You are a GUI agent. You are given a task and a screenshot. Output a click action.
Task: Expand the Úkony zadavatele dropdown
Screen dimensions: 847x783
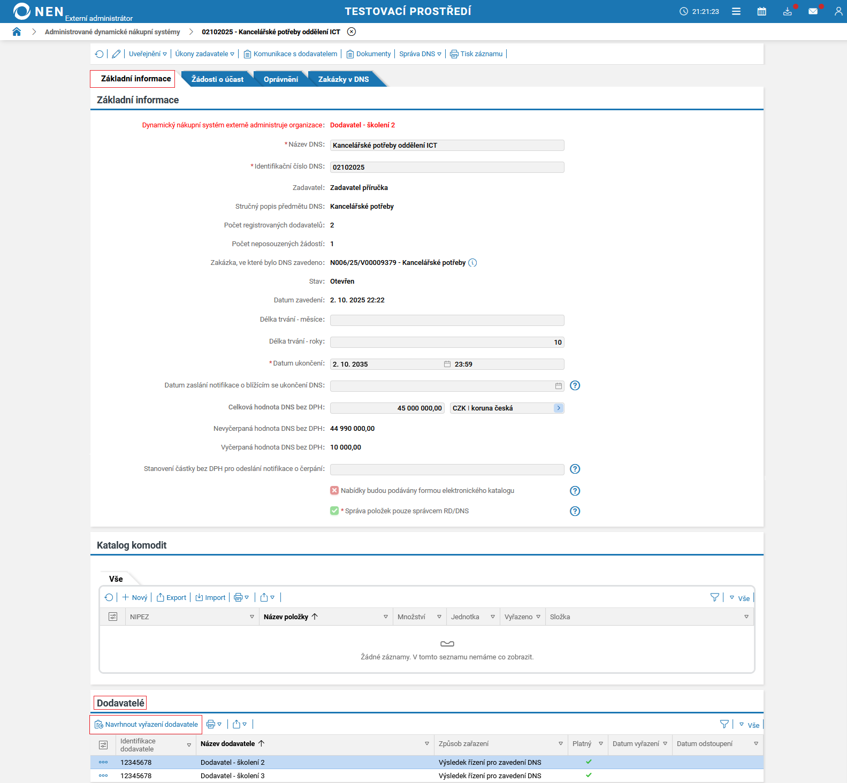pos(204,54)
